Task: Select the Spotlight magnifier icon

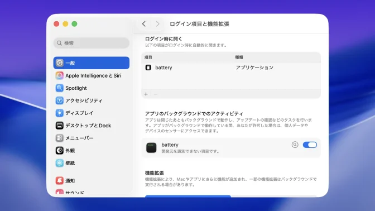Action: (x=60, y=88)
